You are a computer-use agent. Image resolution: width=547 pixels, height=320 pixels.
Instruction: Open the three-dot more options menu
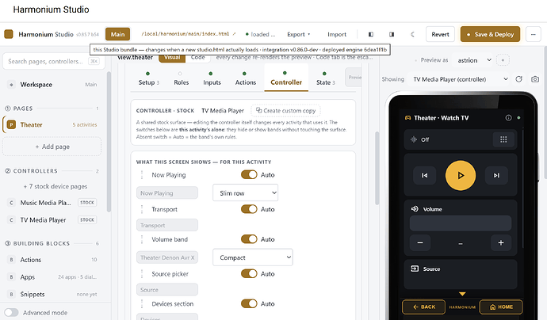(533, 34)
